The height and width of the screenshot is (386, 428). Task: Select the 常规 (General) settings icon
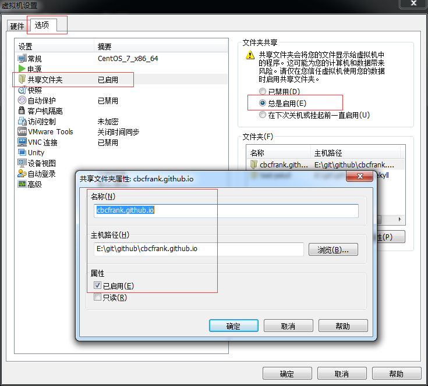click(x=22, y=59)
